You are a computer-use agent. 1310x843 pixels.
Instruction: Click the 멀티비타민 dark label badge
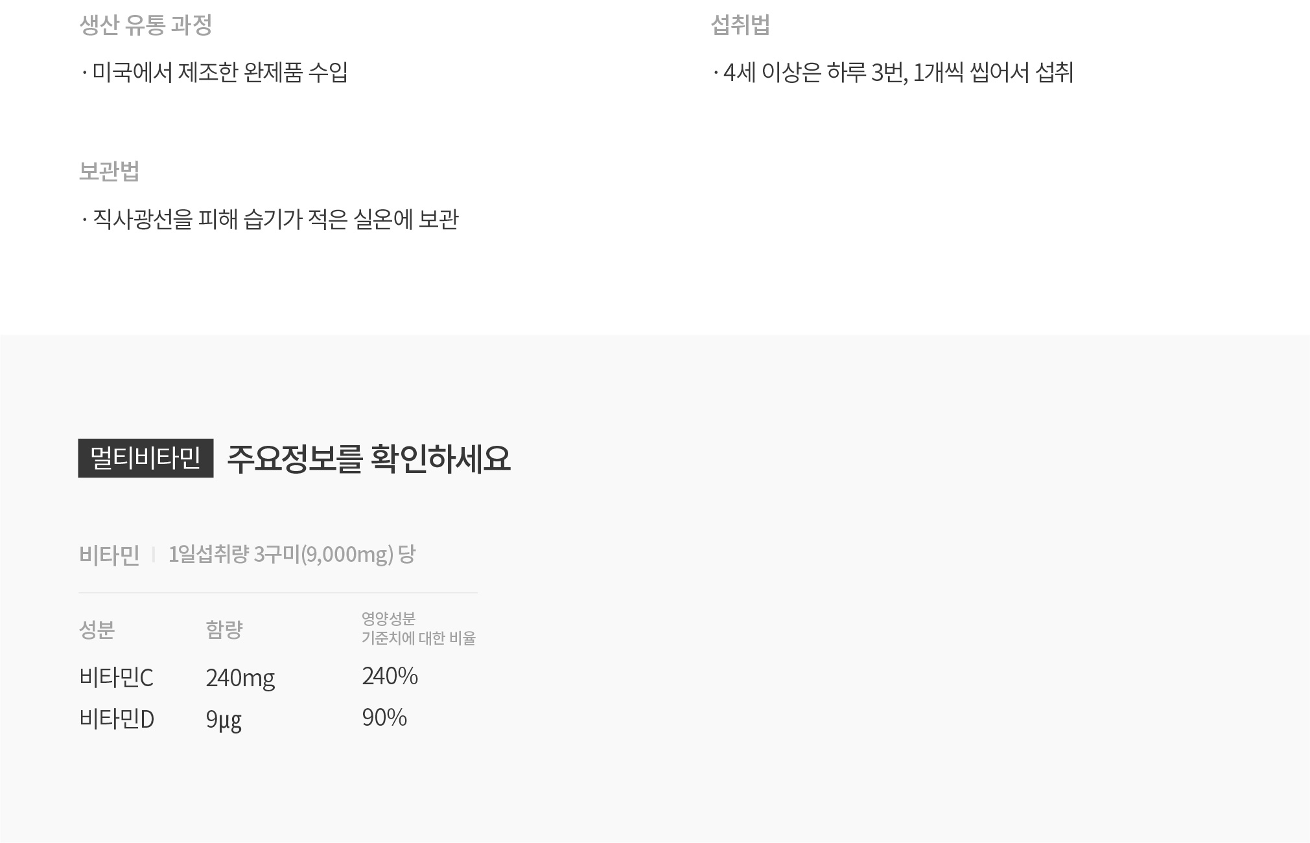(146, 459)
